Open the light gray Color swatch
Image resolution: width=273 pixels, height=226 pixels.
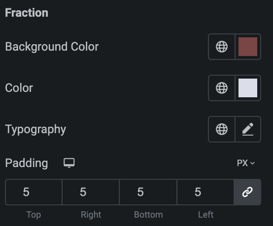pos(248,88)
